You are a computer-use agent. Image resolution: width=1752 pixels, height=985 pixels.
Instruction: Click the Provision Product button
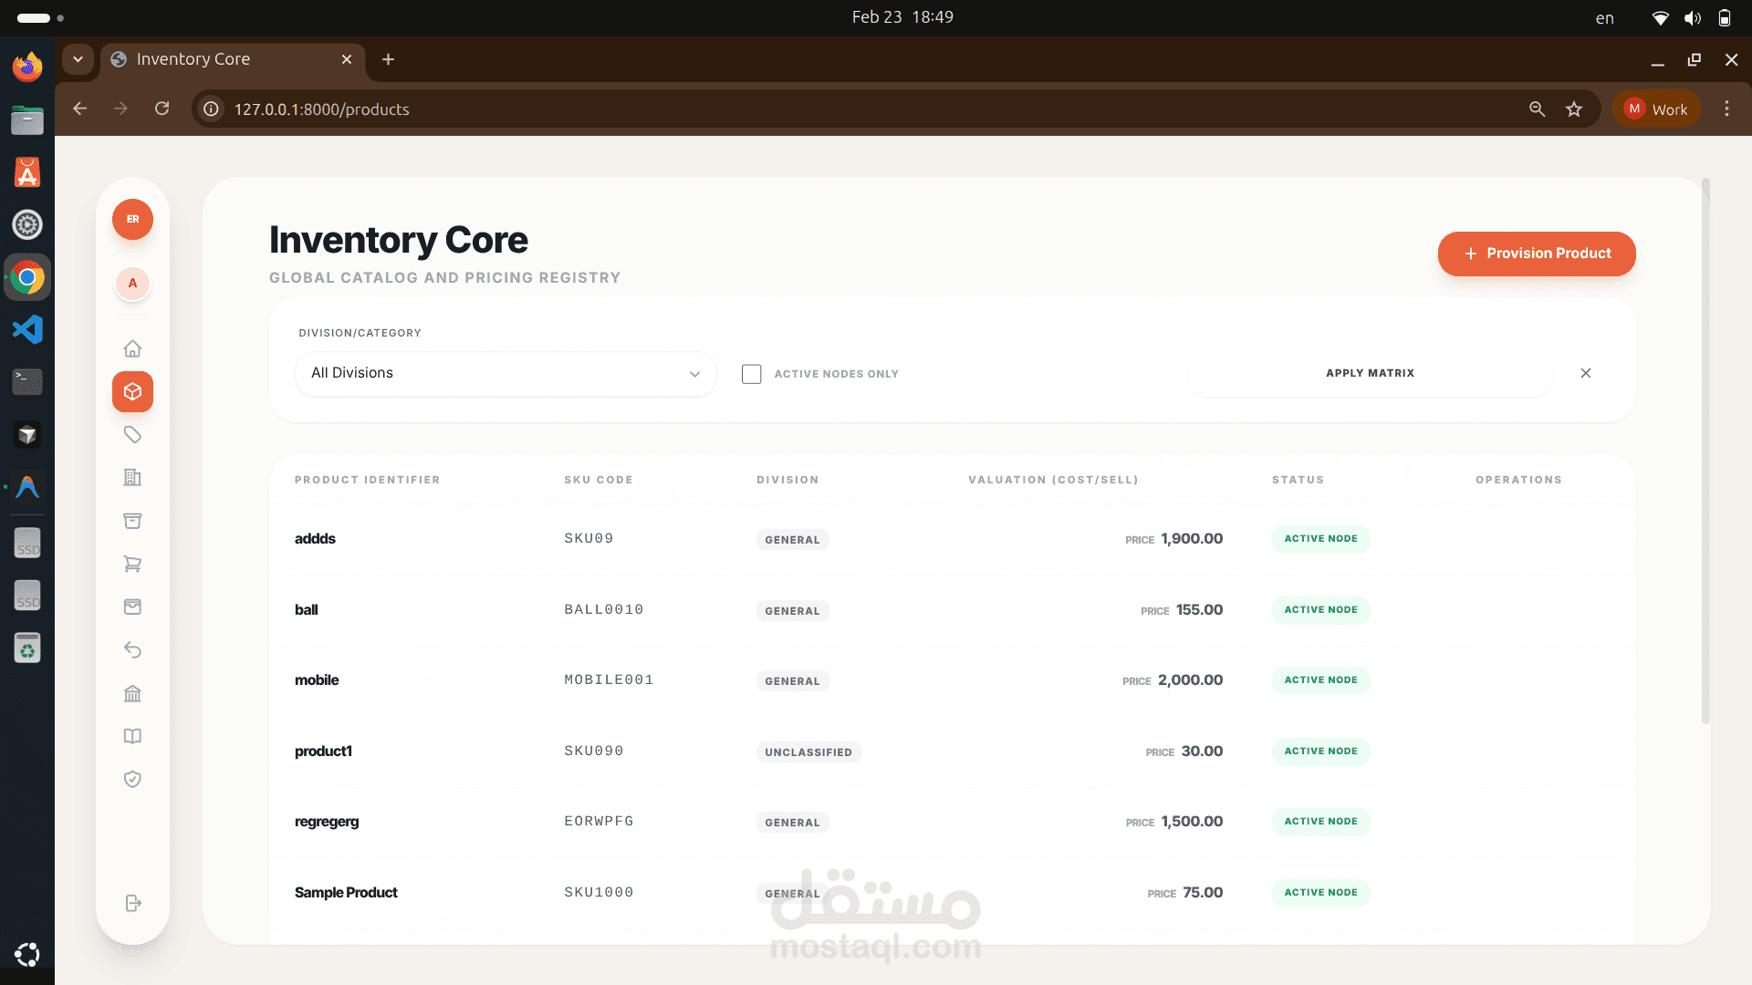click(x=1536, y=254)
